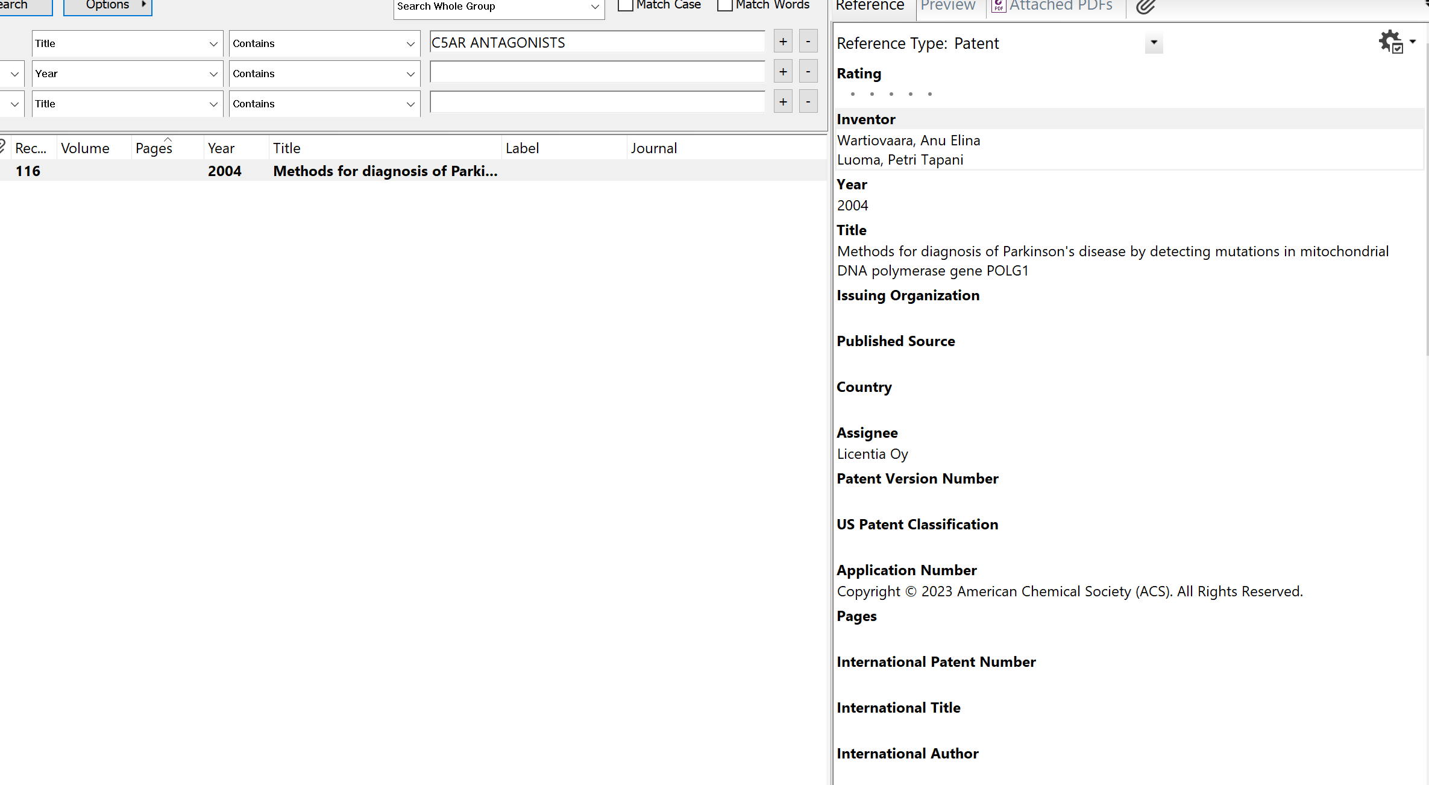Click minus button on third search row
Image resolution: width=1429 pixels, height=785 pixels.
click(x=808, y=102)
